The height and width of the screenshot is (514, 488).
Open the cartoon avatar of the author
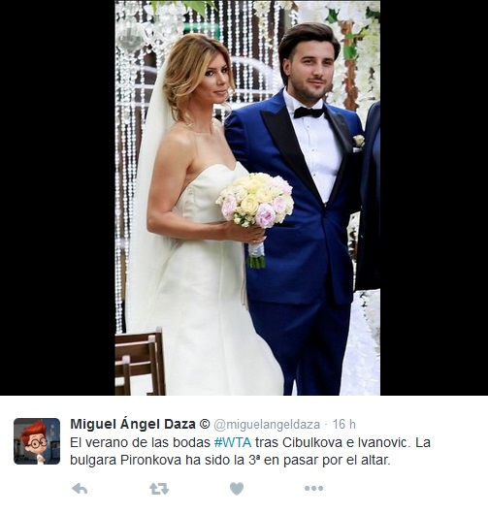coord(37,441)
